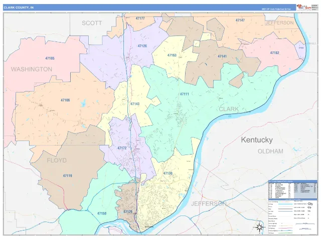Click the small ZIP label right of 47162
The image size is (321, 240).
[301, 48]
